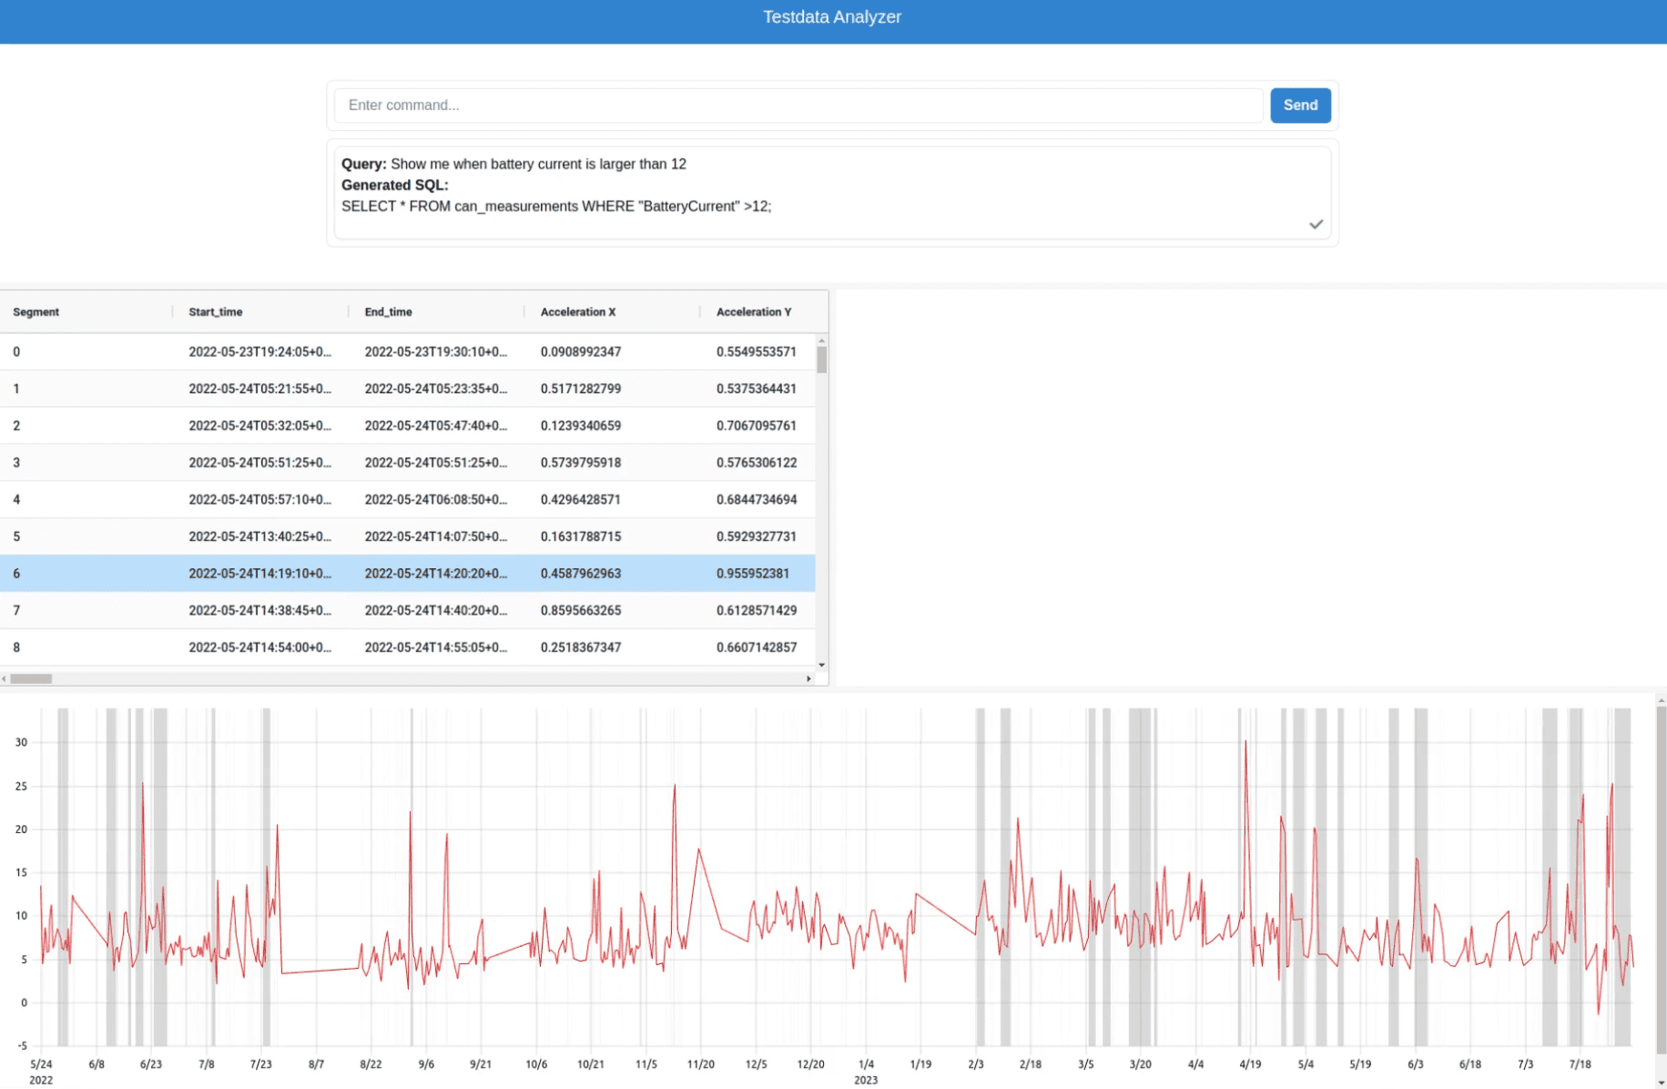
Task: Click Acceleration X value 0.8595663265
Action: (x=581, y=611)
